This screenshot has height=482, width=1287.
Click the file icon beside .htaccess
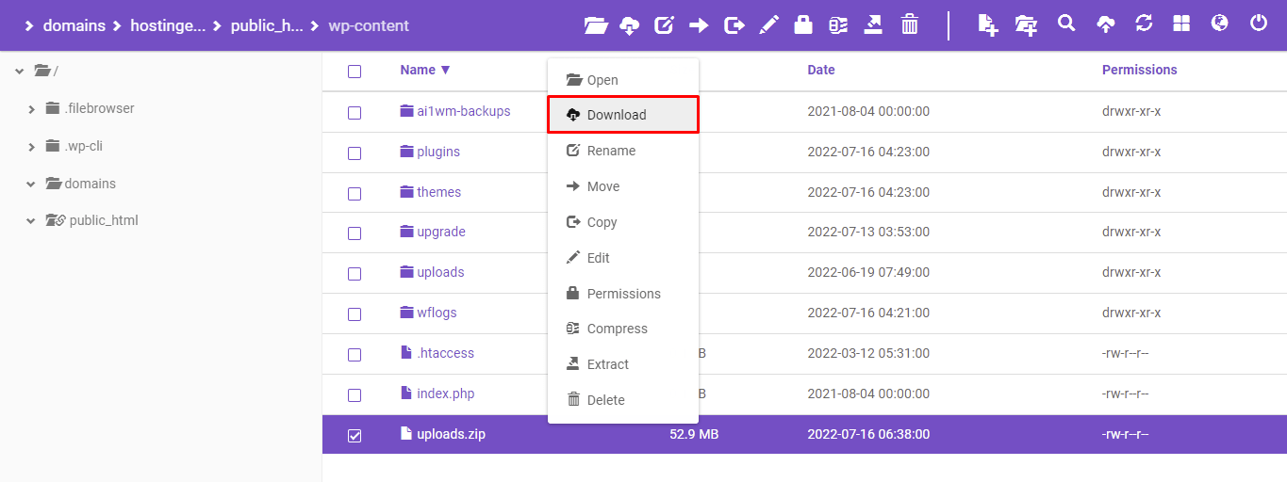(x=406, y=353)
